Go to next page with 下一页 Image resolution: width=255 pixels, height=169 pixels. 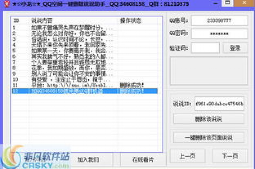click(x=230, y=156)
